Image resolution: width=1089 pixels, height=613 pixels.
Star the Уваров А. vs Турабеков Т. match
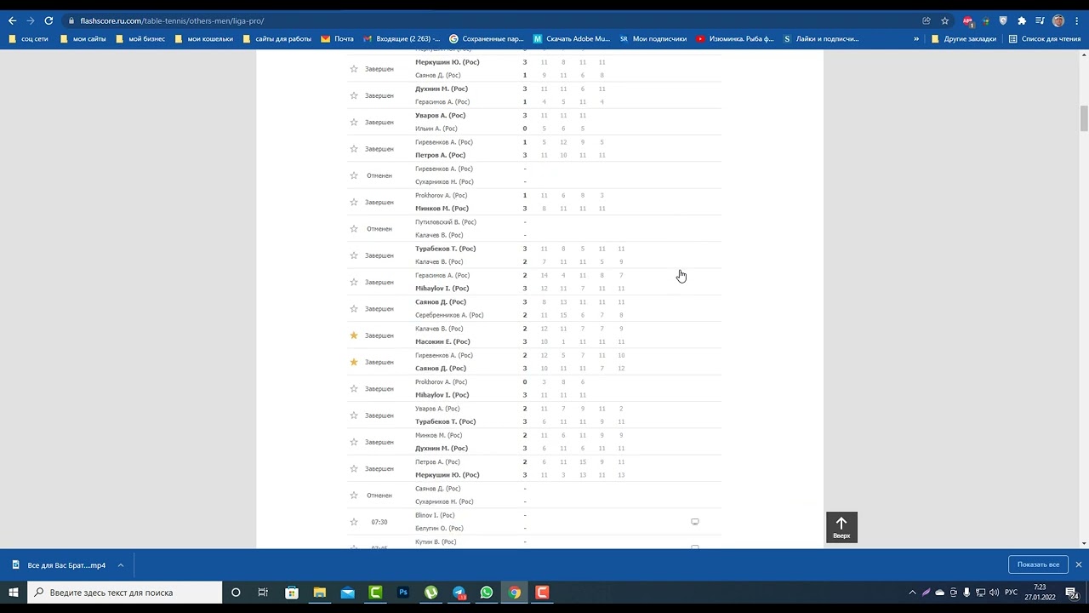(354, 415)
